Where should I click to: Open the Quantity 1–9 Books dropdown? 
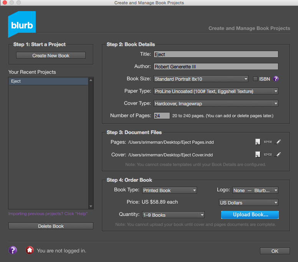tap(173, 215)
